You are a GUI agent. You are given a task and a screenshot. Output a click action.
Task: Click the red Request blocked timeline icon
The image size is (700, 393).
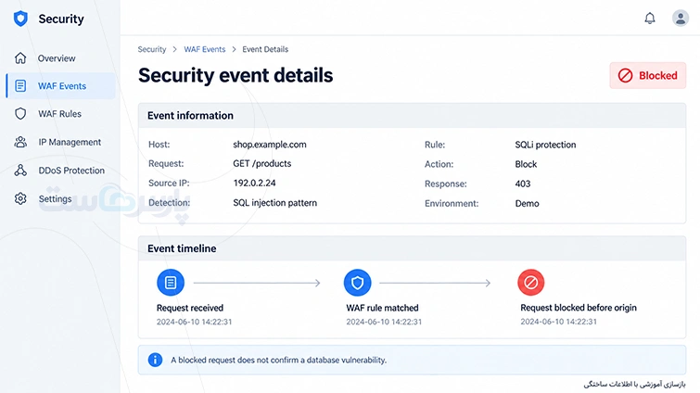coord(531,283)
